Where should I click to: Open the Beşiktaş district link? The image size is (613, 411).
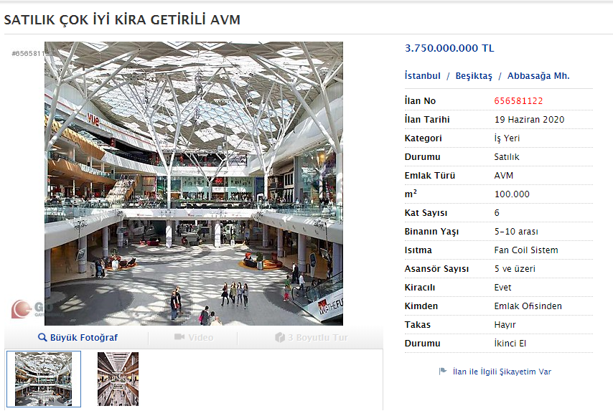pyautogui.click(x=474, y=76)
